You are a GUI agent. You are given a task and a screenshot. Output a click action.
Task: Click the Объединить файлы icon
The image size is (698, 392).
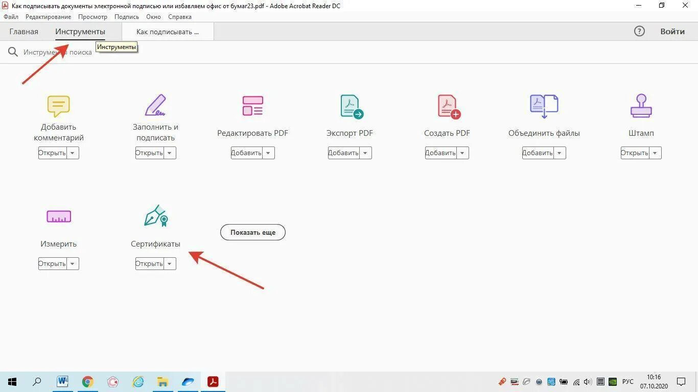544,106
